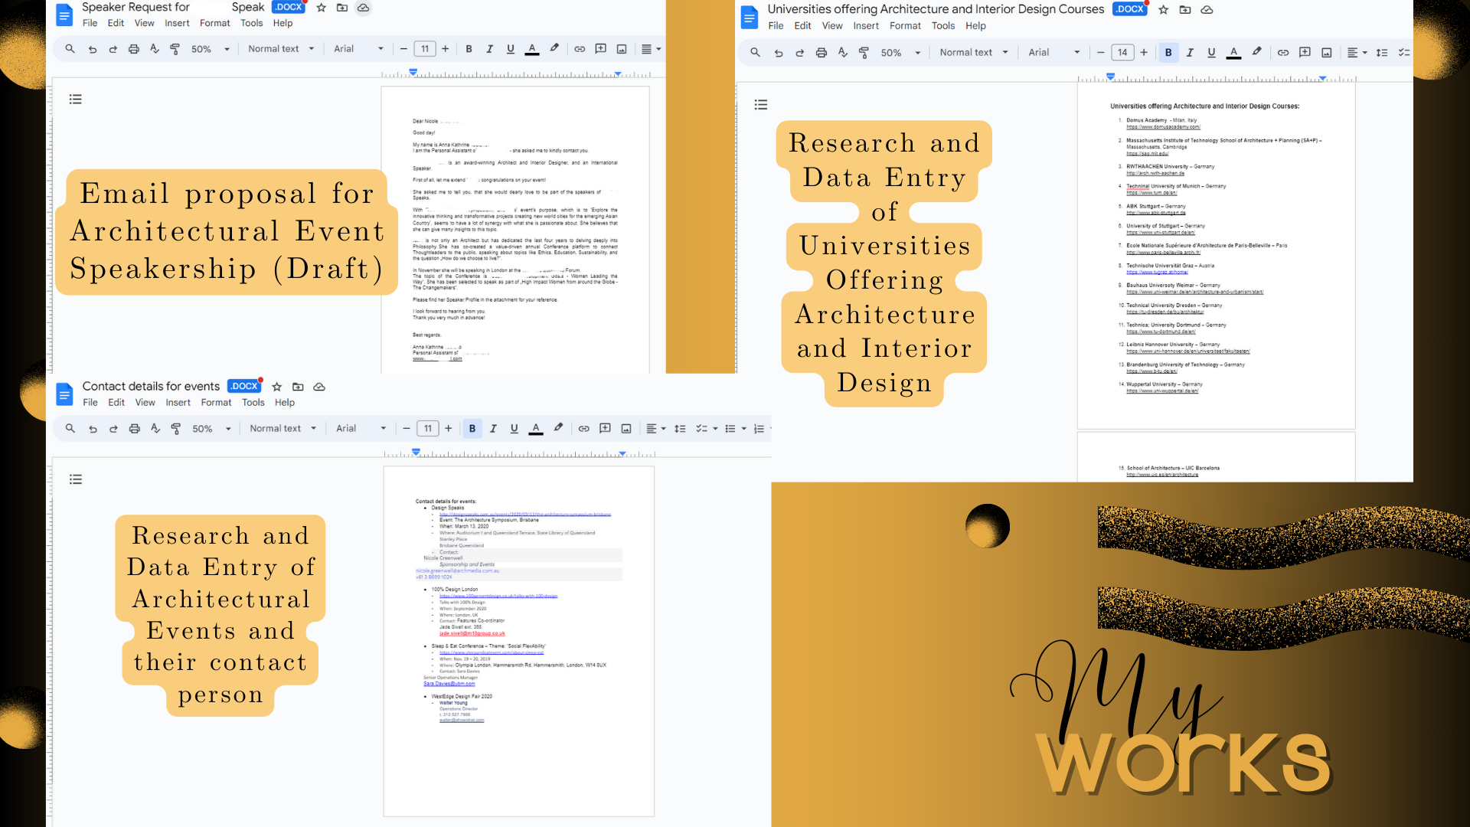Open the zoom 50% dropdown in Universities document
The height and width of the screenshot is (827, 1470).
click(900, 53)
